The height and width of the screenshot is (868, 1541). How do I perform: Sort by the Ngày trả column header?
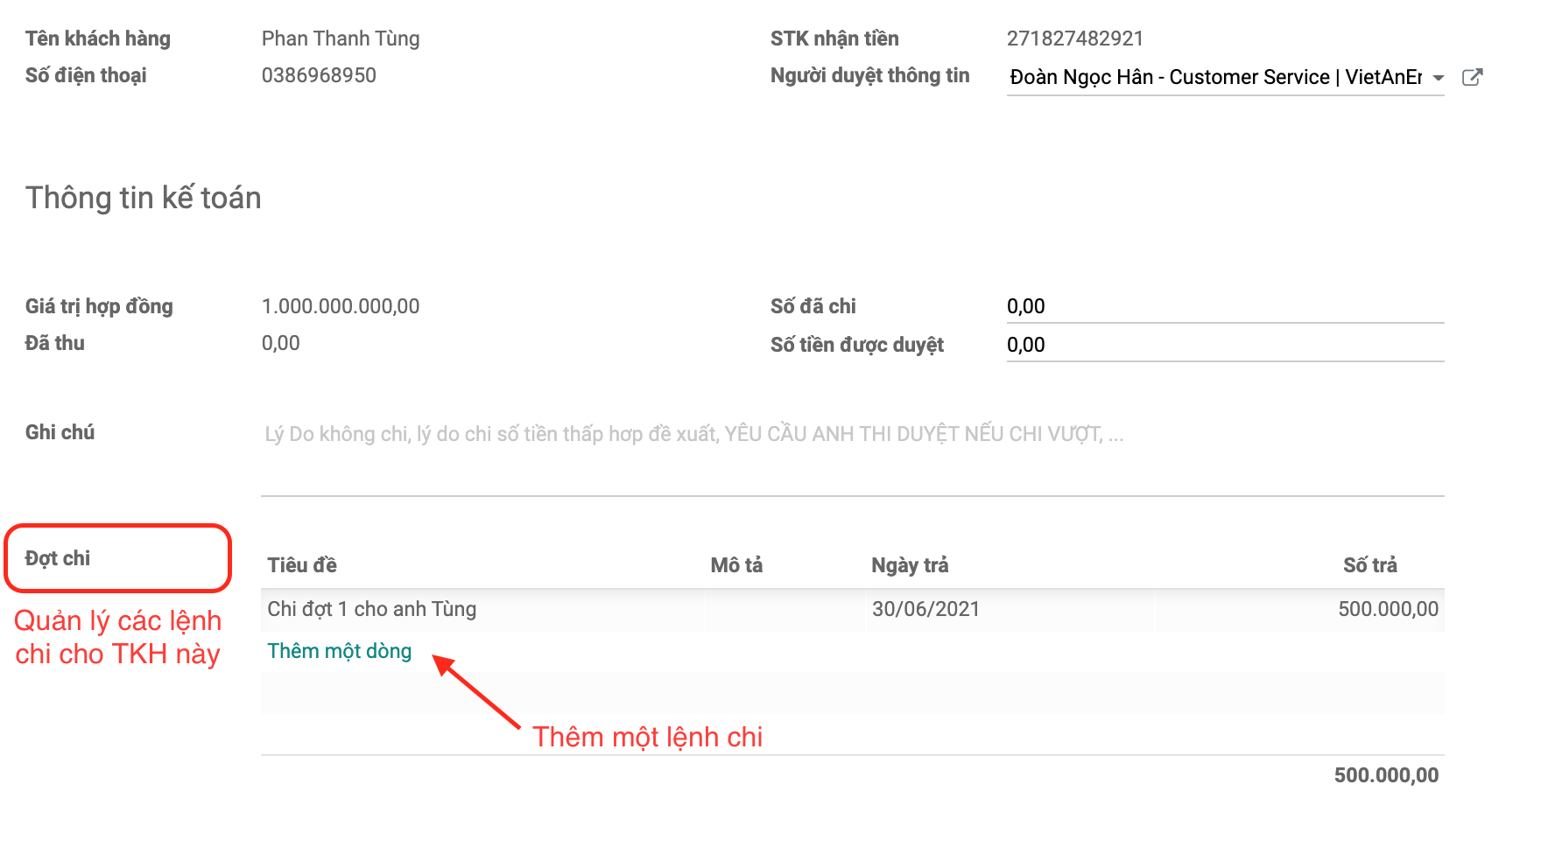coord(910,565)
